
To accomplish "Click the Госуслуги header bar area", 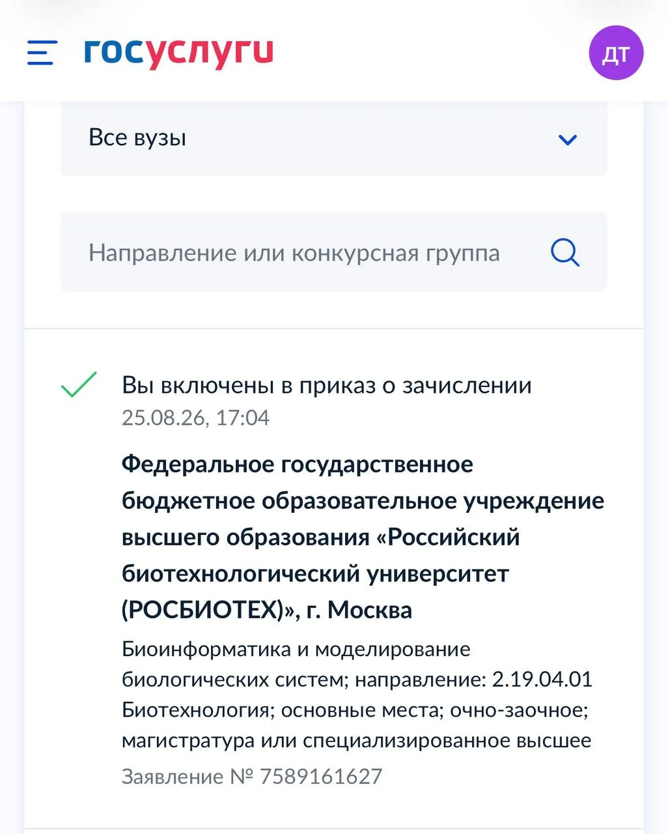I will [334, 51].
